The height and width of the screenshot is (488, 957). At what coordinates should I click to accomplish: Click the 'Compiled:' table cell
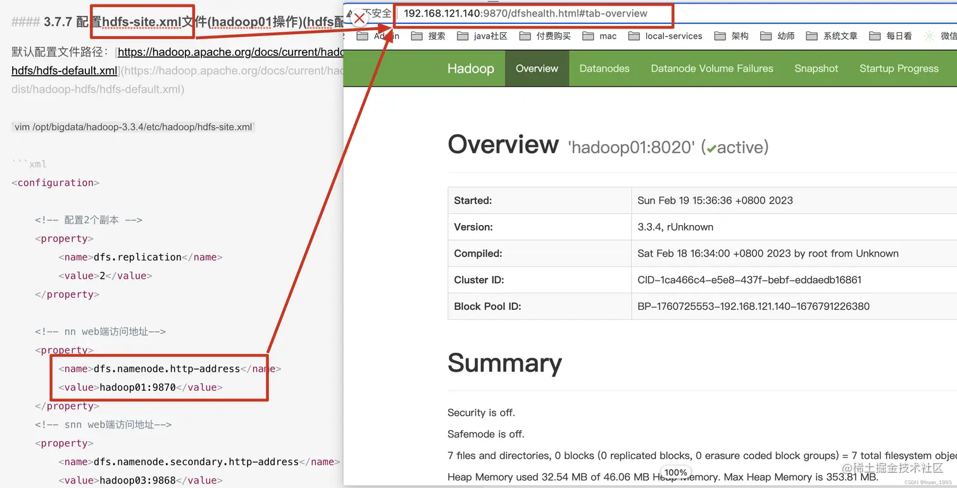[x=539, y=253]
